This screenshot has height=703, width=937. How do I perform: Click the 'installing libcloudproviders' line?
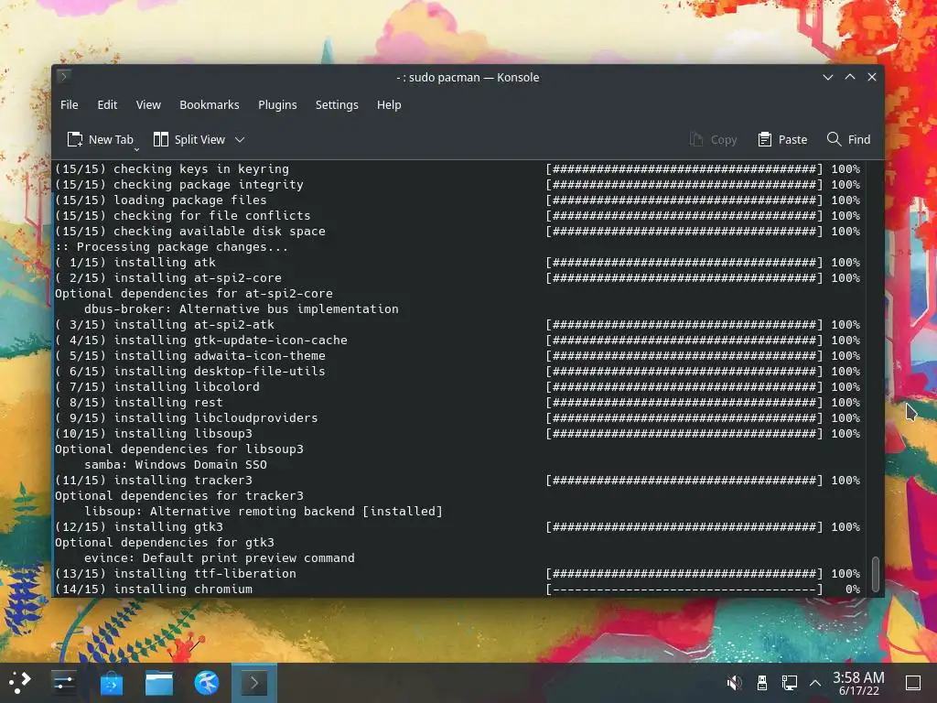(x=187, y=417)
